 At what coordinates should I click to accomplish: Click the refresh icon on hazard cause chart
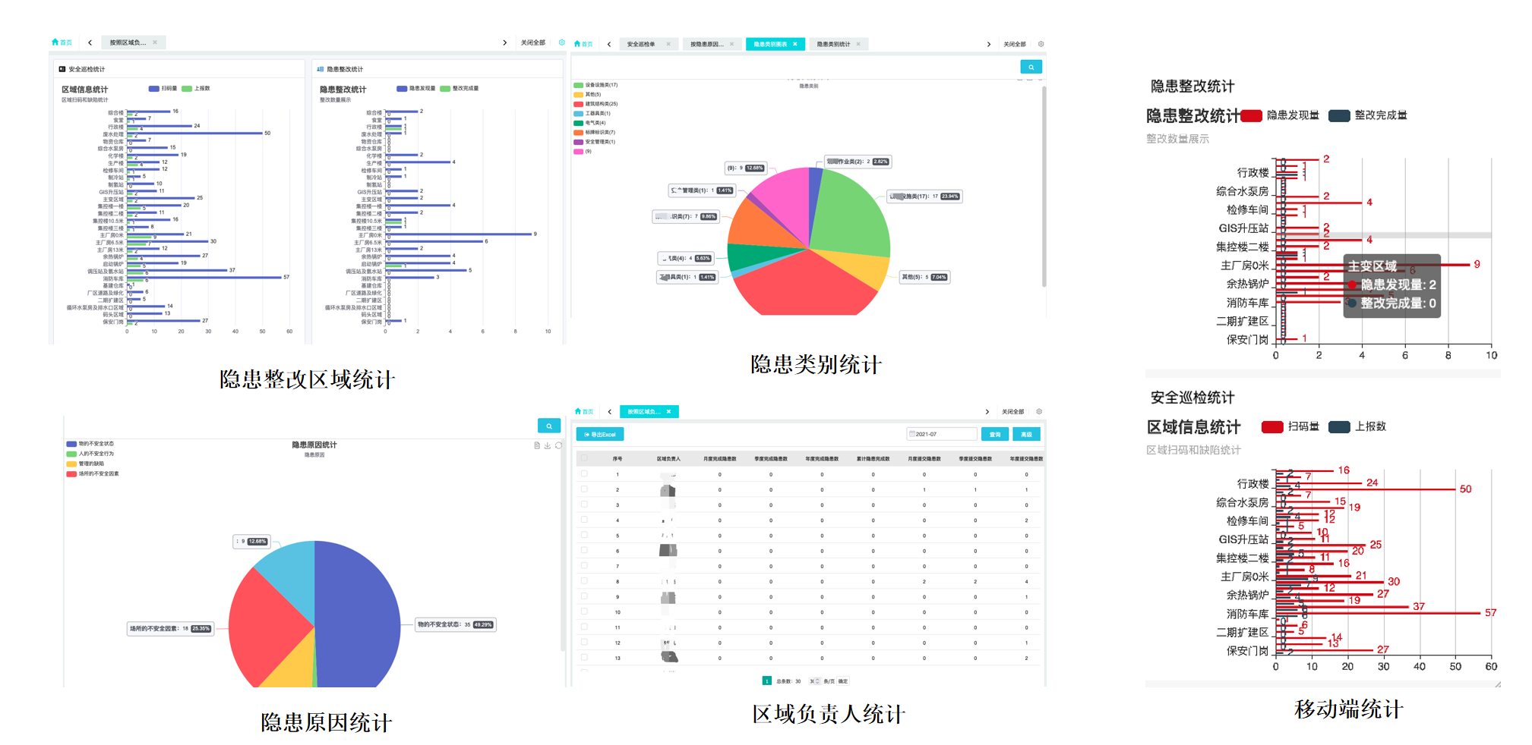point(558,445)
